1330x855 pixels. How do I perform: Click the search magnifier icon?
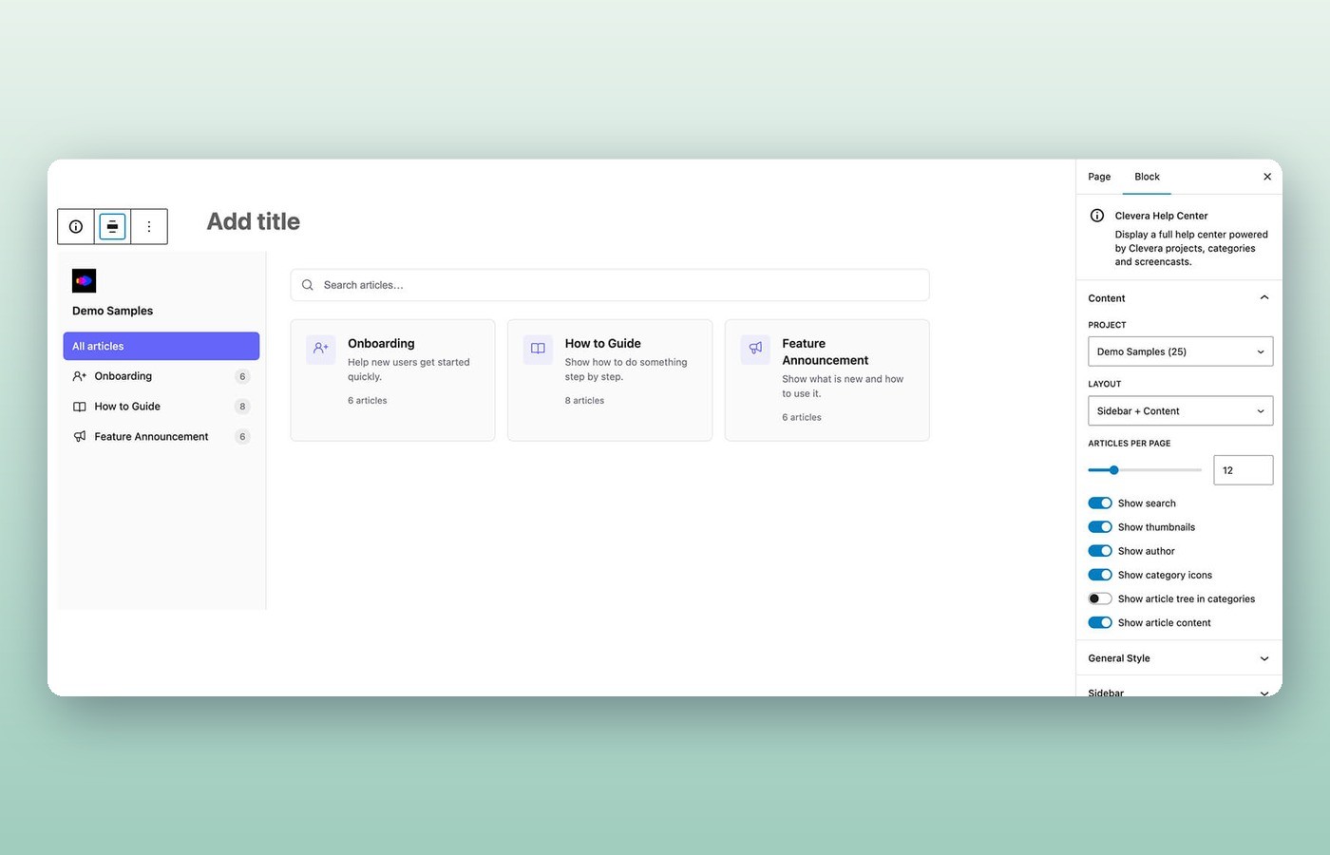308,285
